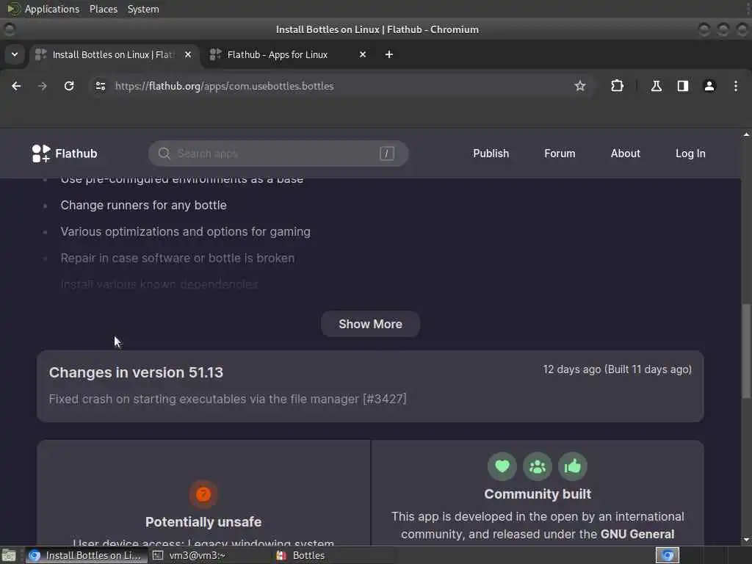The width and height of the screenshot is (752, 564).
Task: Click Log In
Action: 690,153
